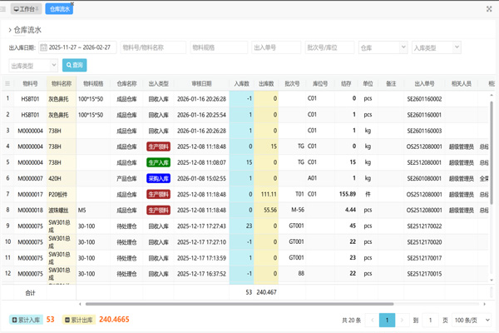This screenshot has height=333, width=499.
Task: Open the 100 条/页 page size dropdown
Action: [x=472, y=320]
